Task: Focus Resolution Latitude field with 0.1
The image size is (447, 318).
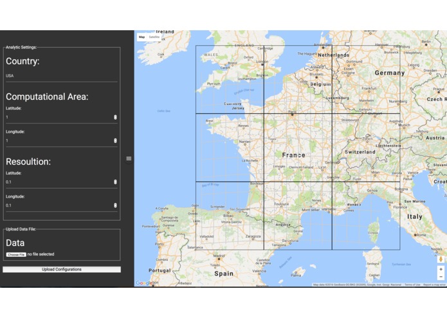Action: [62, 182]
